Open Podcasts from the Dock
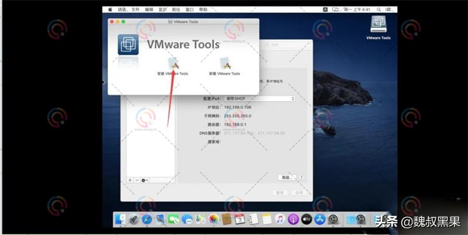This screenshot has height=235, width=468. click(x=293, y=219)
